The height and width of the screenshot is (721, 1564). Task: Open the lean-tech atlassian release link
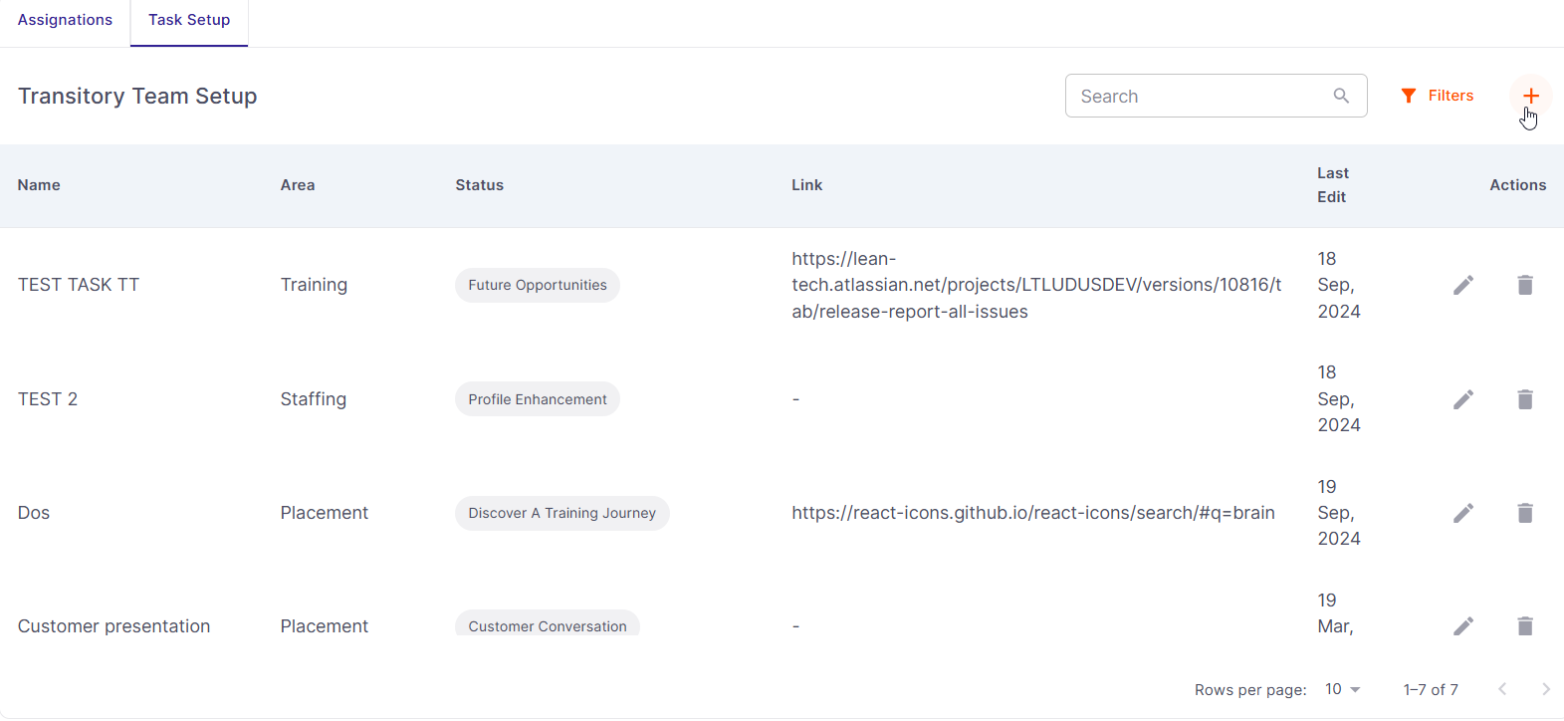pos(1035,285)
